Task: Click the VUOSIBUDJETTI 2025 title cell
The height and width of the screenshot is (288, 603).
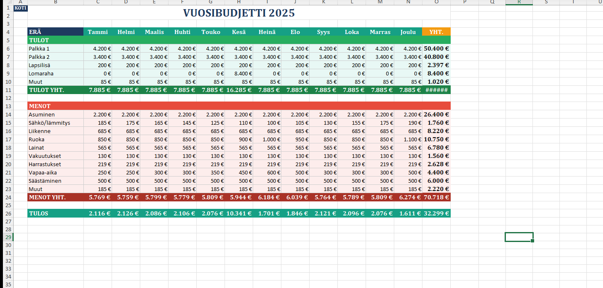Action: (x=239, y=13)
